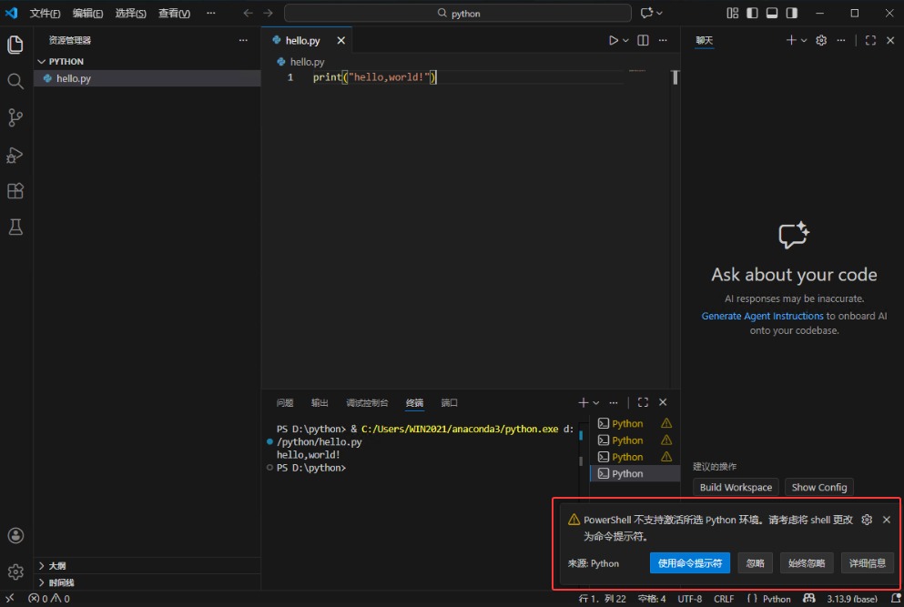Open the Source Control view

(15, 117)
